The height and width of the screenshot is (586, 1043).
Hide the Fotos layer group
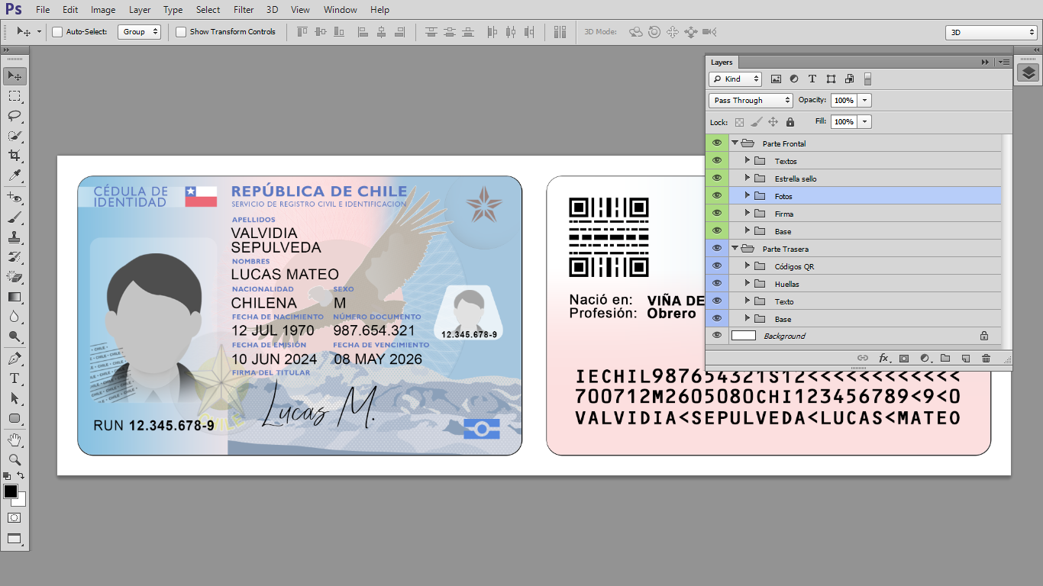click(x=717, y=195)
